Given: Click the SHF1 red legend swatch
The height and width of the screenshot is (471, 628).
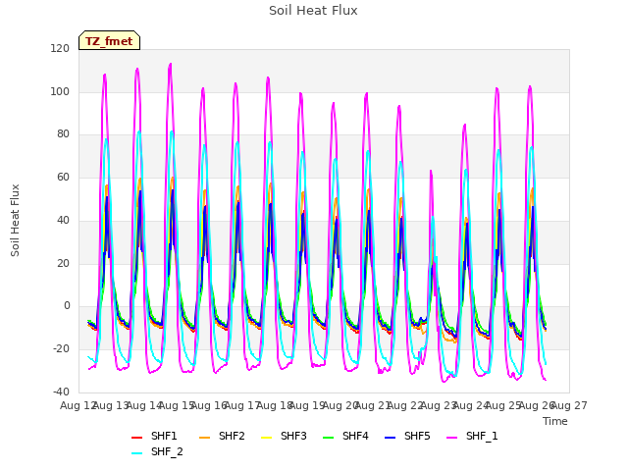Looking at the screenshot, I should coord(137,438).
